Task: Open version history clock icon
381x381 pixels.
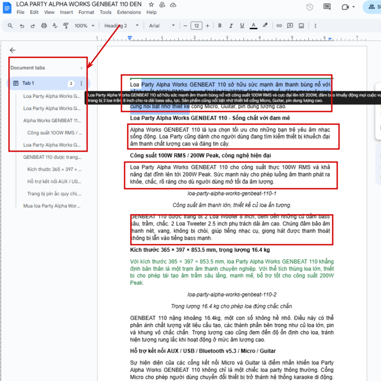Action: 310,7
